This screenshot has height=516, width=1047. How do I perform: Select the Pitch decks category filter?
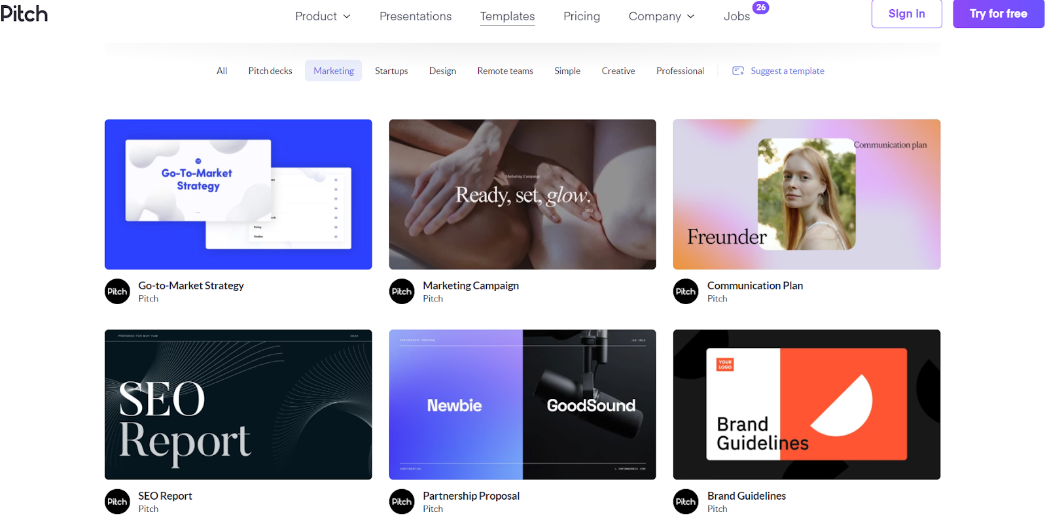(x=270, y=71)
